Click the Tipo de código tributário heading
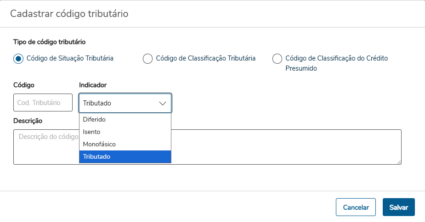Viewport: 425px width, 222px height. point(49,42)
